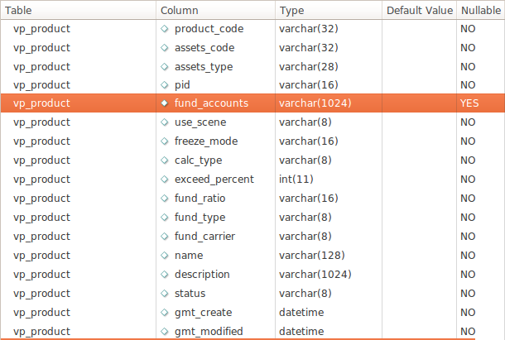Select the column icon for pid
505x340 pixels.
[164, 85]
